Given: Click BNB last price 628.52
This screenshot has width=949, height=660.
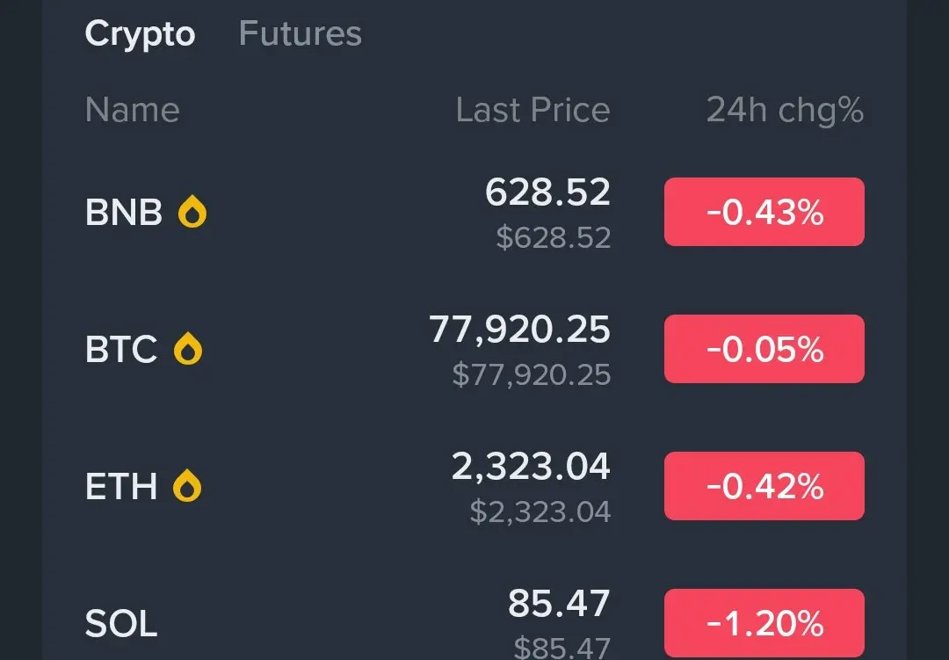Looking at the screenshot, I should [x=547, y=192].
